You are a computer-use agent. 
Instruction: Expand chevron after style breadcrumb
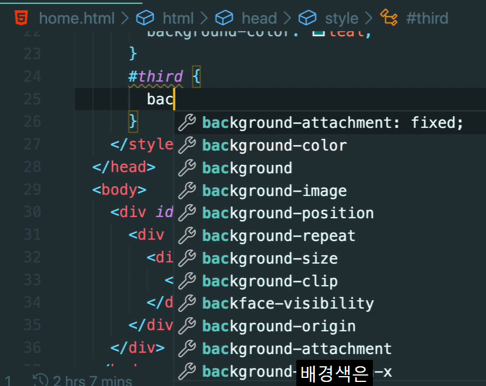pyautogui.click(x=368, y=19)
